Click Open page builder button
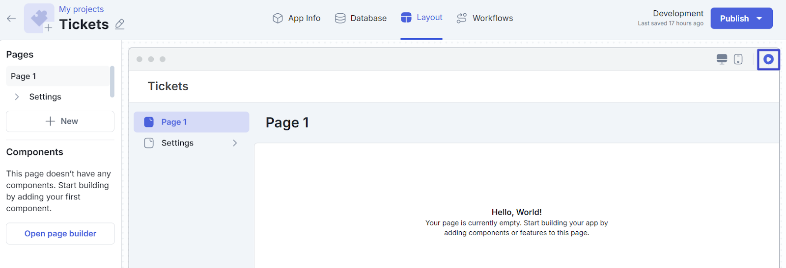786x268 pixels. (x=60, y=234)
